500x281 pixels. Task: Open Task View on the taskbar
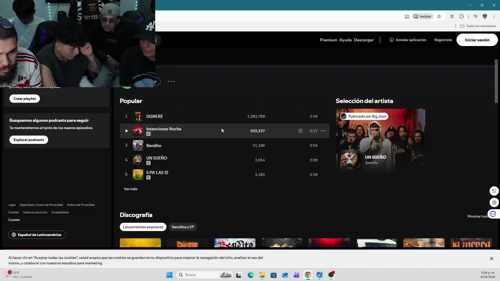point(239,275)
